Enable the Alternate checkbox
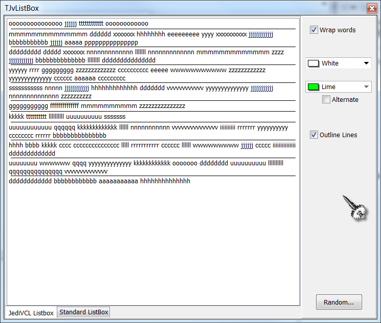This screenshot has height=323, width=381. point(326,100)
